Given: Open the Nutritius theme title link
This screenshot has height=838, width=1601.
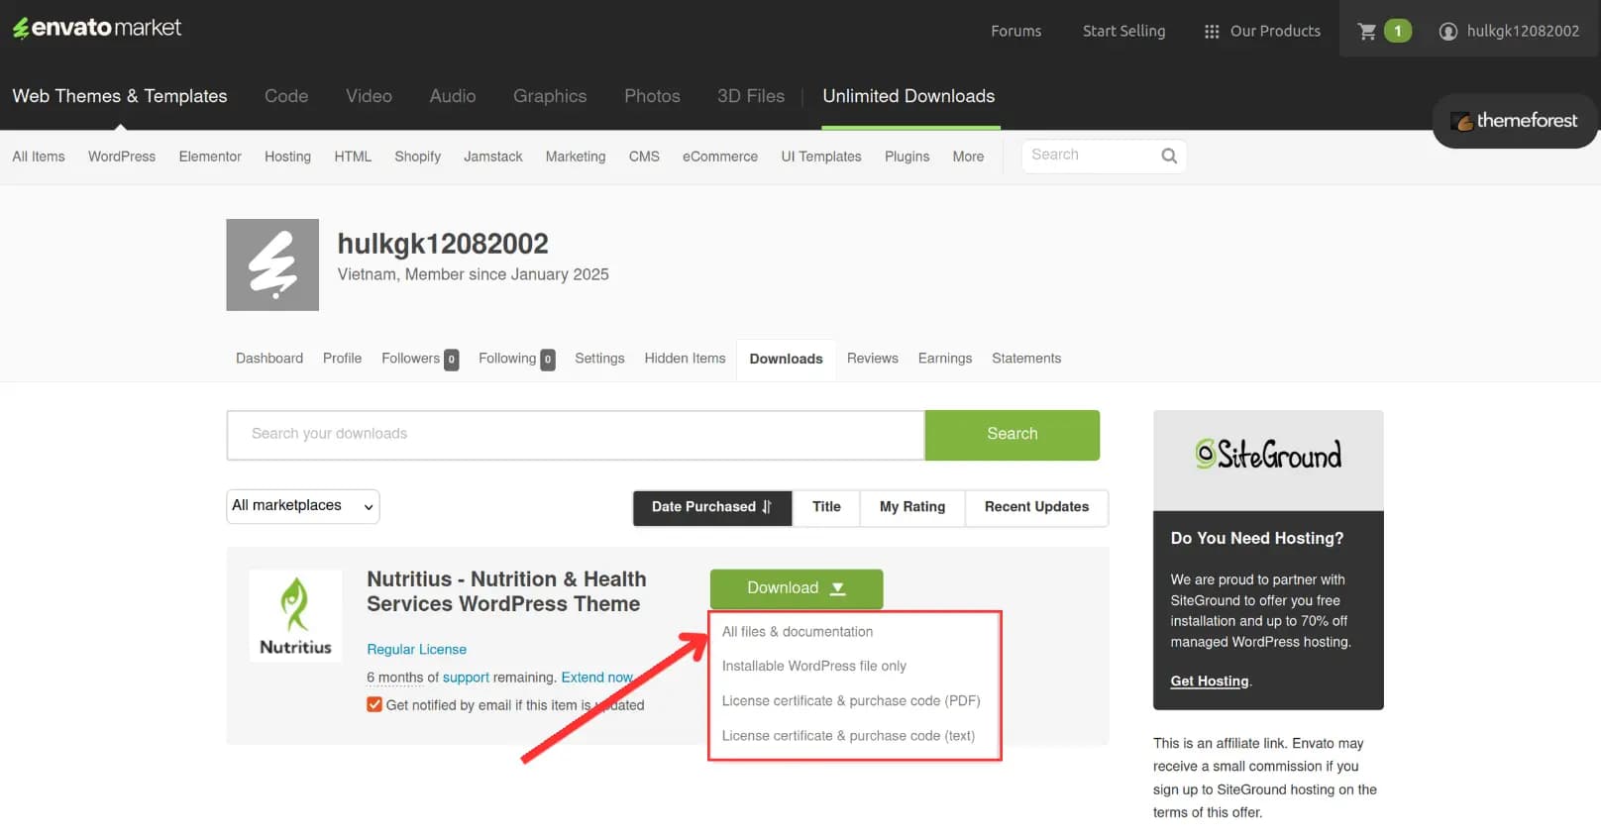Looking at the screenshot, I should tap(506, 591).
